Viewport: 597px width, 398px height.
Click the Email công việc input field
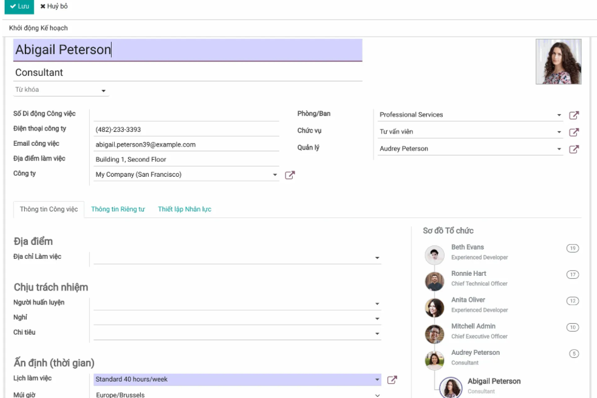tap(185, 145)
